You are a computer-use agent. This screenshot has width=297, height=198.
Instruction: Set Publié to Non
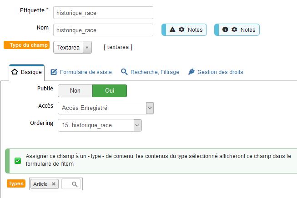75,91
